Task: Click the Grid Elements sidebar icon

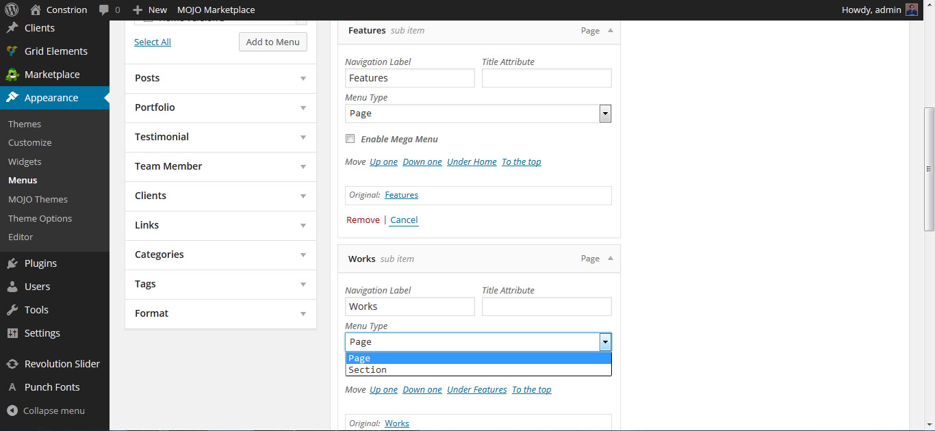Action: [x=12, y=51]
